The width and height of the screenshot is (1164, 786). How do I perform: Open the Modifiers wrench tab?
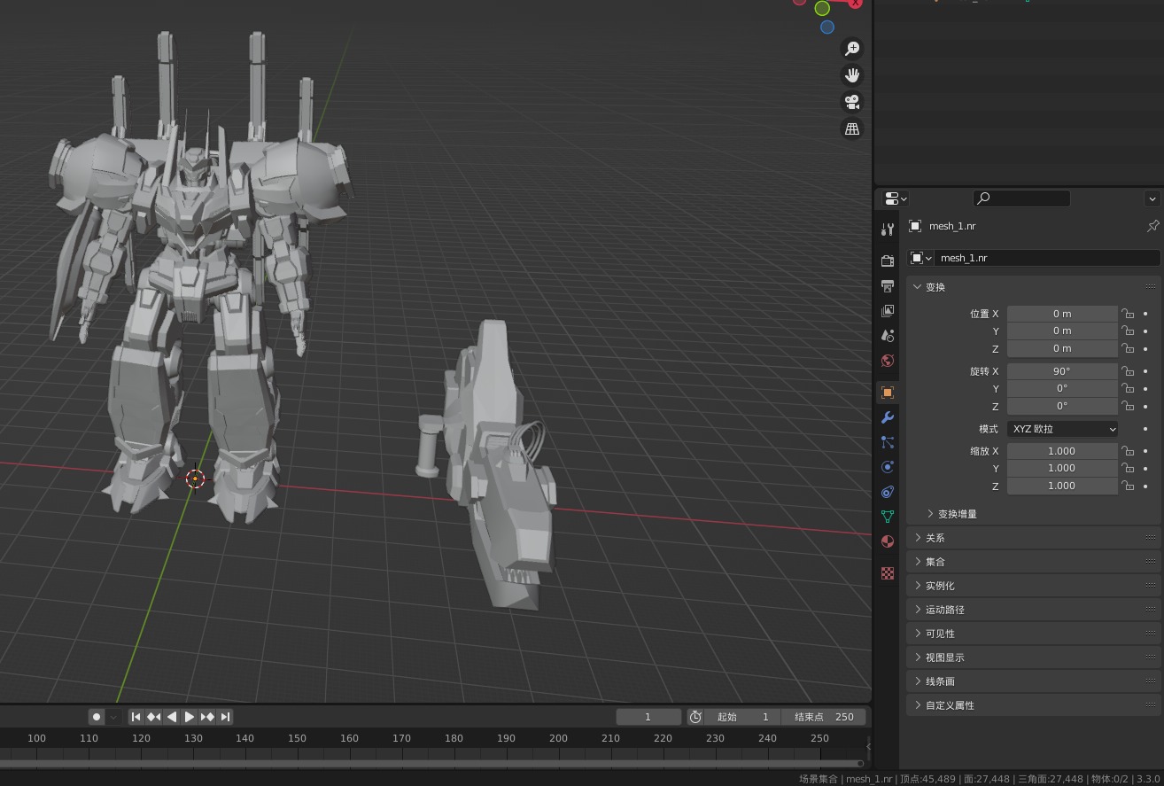888,417
